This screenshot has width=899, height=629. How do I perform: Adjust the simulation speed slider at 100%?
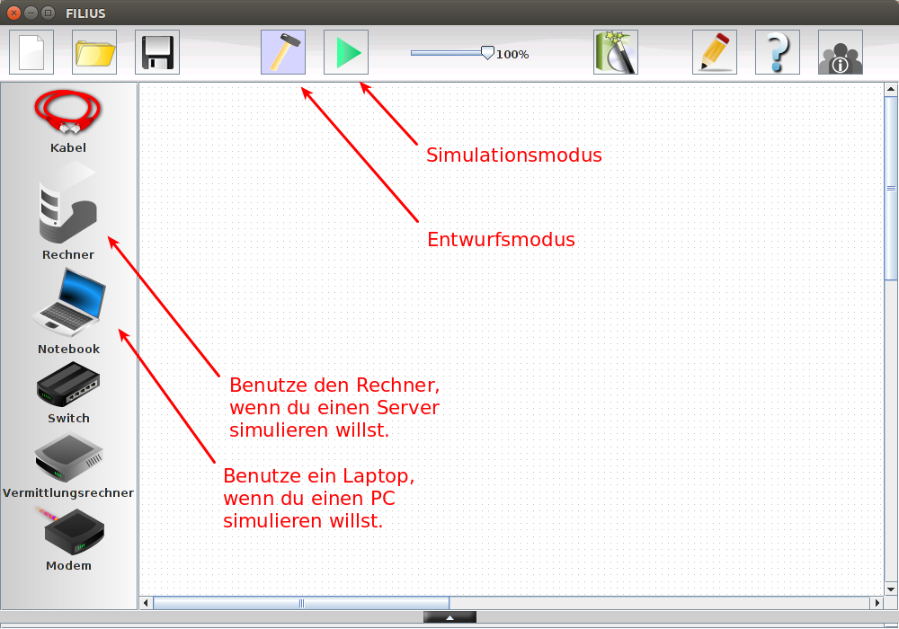tap(487, 53)
